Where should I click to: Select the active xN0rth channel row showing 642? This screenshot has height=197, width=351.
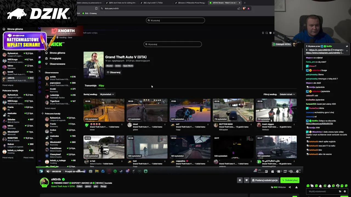pos(18,79)
